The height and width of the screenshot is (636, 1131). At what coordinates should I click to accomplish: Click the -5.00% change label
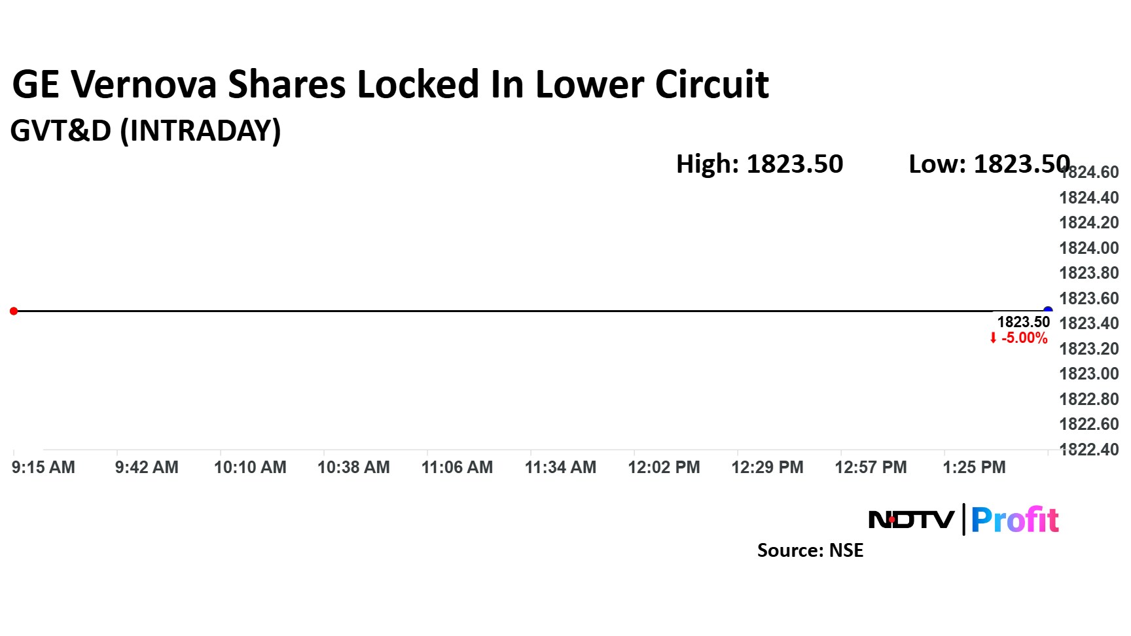pyautogui.click(x=1024, y=338)
